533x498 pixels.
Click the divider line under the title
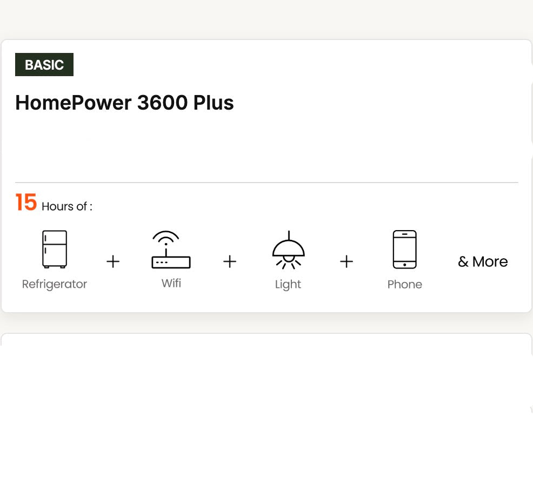point(266,183)
